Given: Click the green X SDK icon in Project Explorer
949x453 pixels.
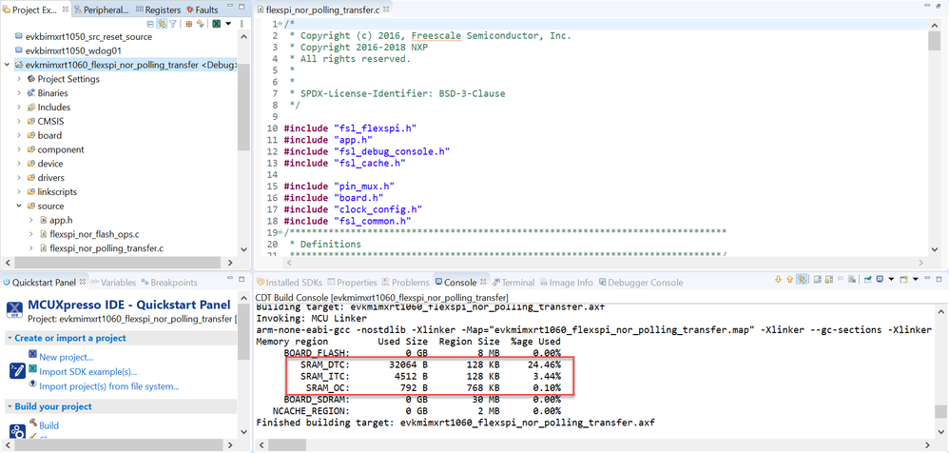Looking at the screenshot, I should 216,24.
